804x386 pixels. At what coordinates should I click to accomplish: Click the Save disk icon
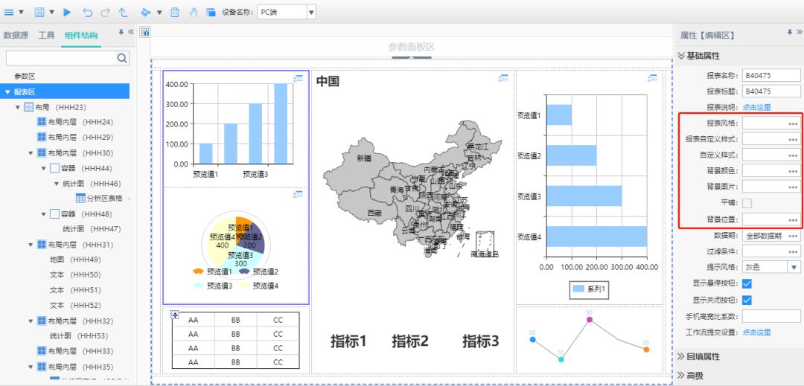[x=39, y=12]
